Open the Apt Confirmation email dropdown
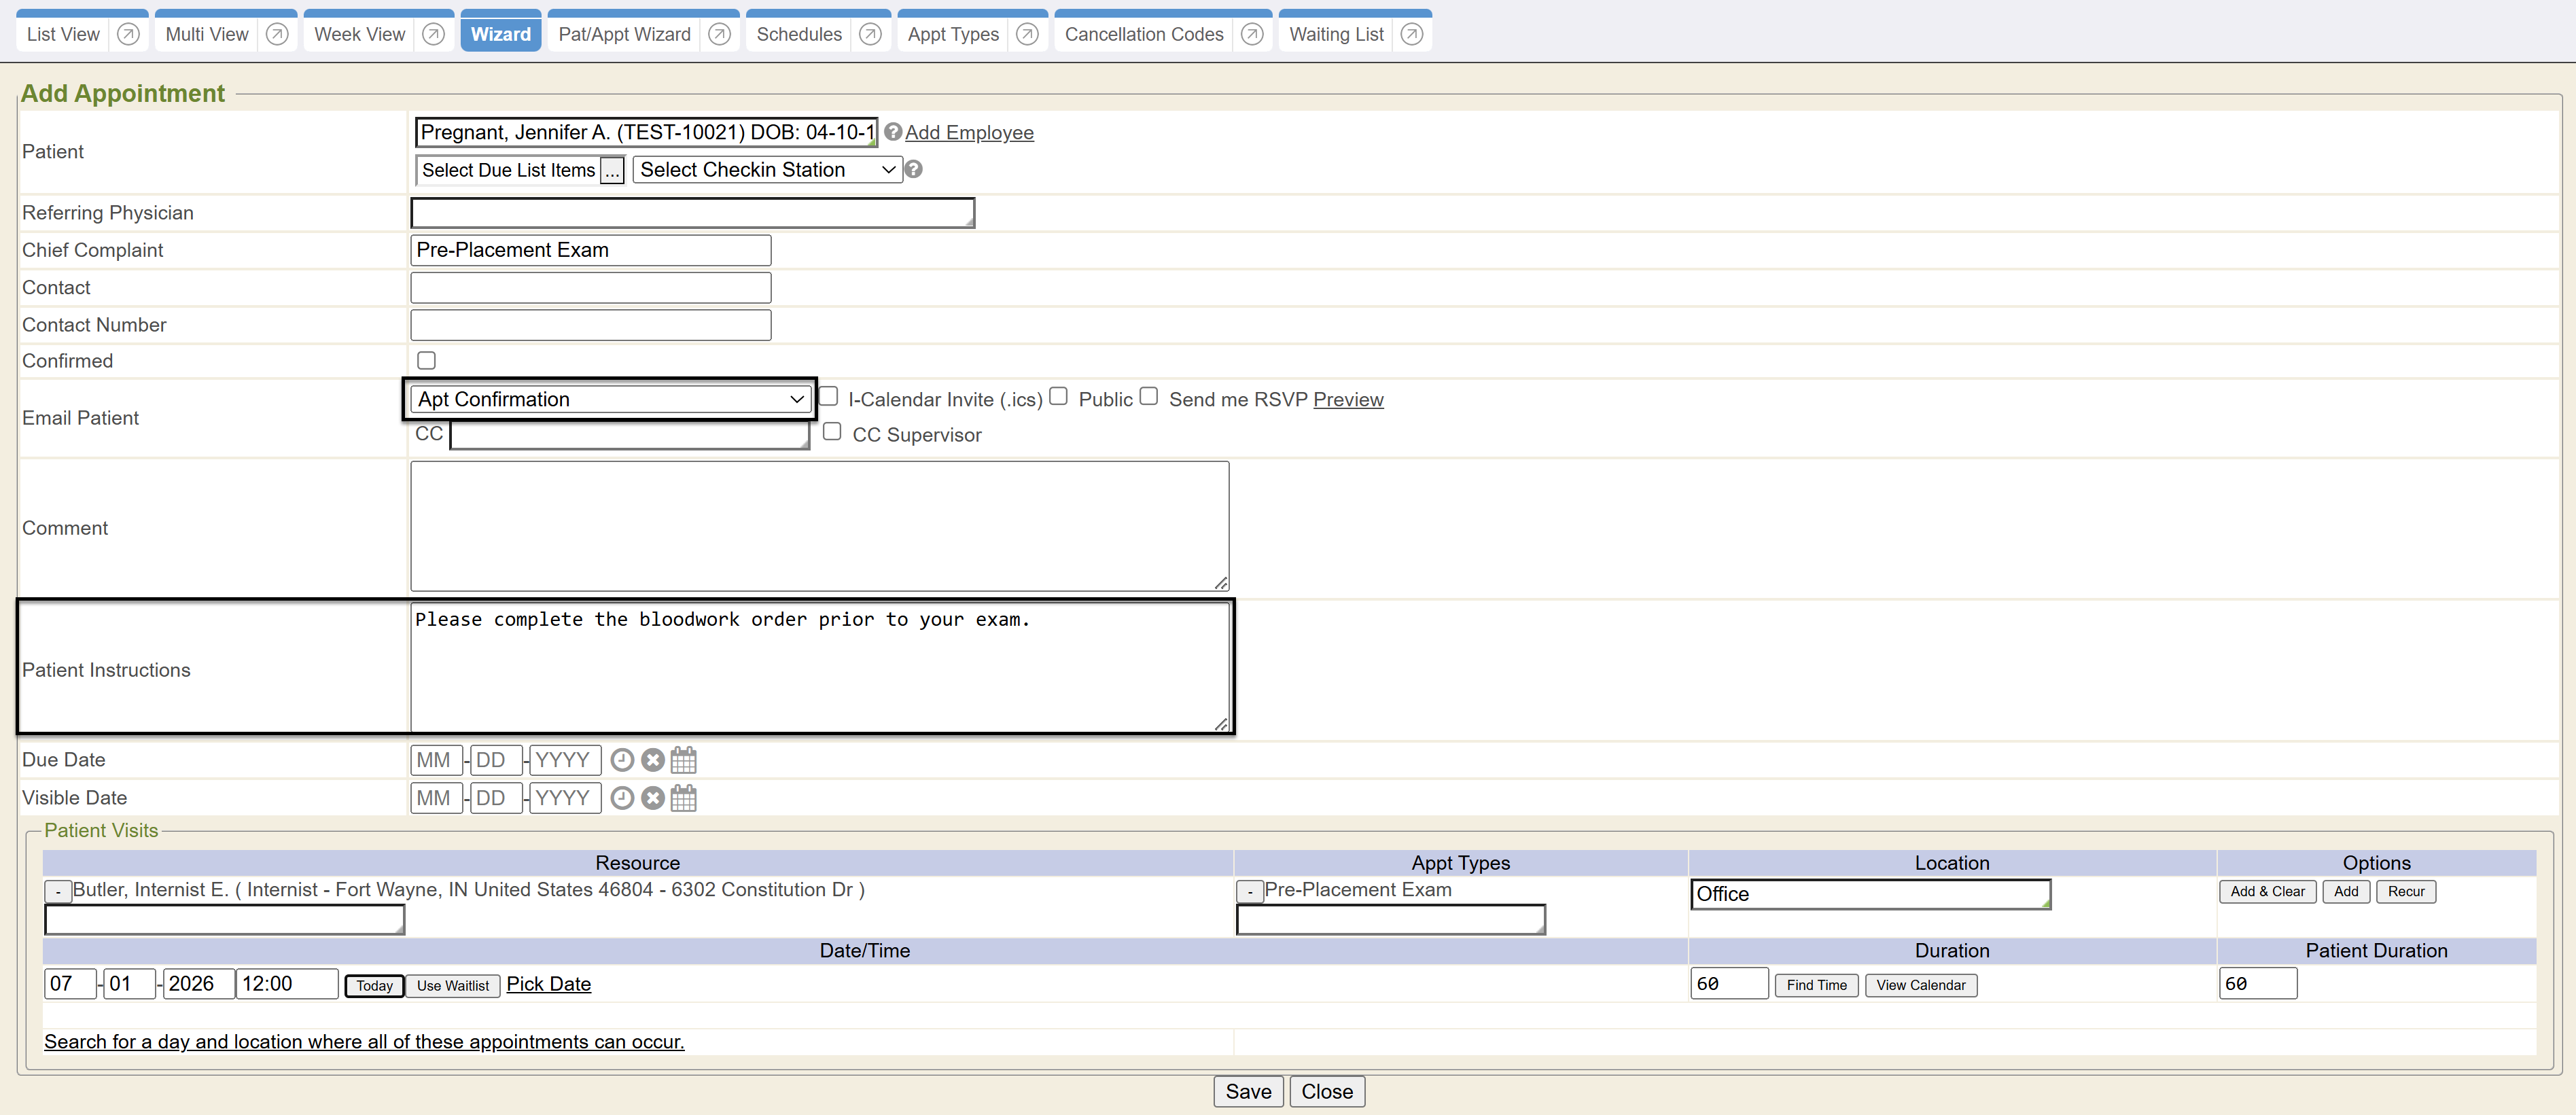Image resolution: width=2576 pixels, height=1115 pixels. coord(611,400)
